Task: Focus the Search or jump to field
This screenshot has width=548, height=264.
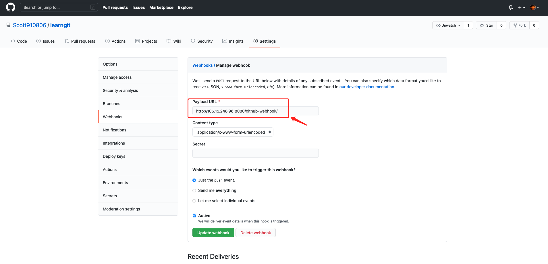Action: pos(59,7)
